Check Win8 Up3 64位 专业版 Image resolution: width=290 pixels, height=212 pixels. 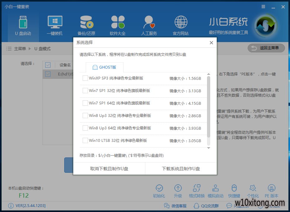tap(85, 128)
